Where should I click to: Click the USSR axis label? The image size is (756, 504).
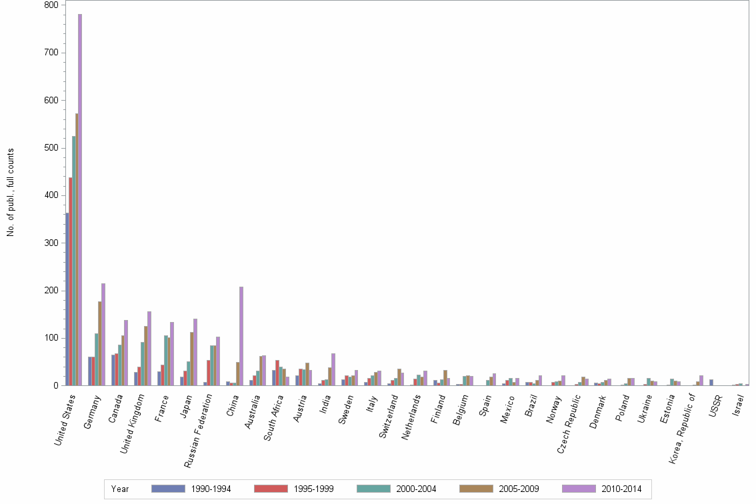tap(716, 405)
